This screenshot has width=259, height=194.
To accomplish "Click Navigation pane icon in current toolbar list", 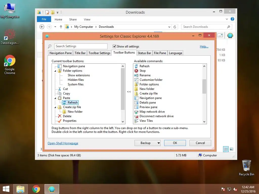I will 60,66.
